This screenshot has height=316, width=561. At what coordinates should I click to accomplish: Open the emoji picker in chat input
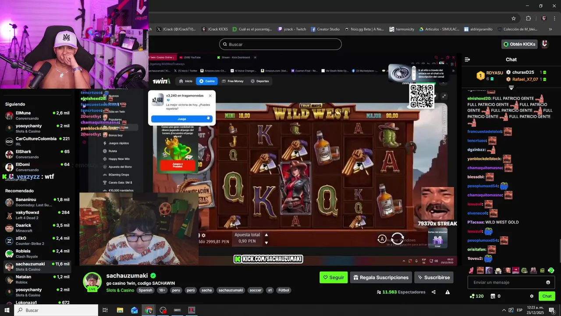coord(548,282)
